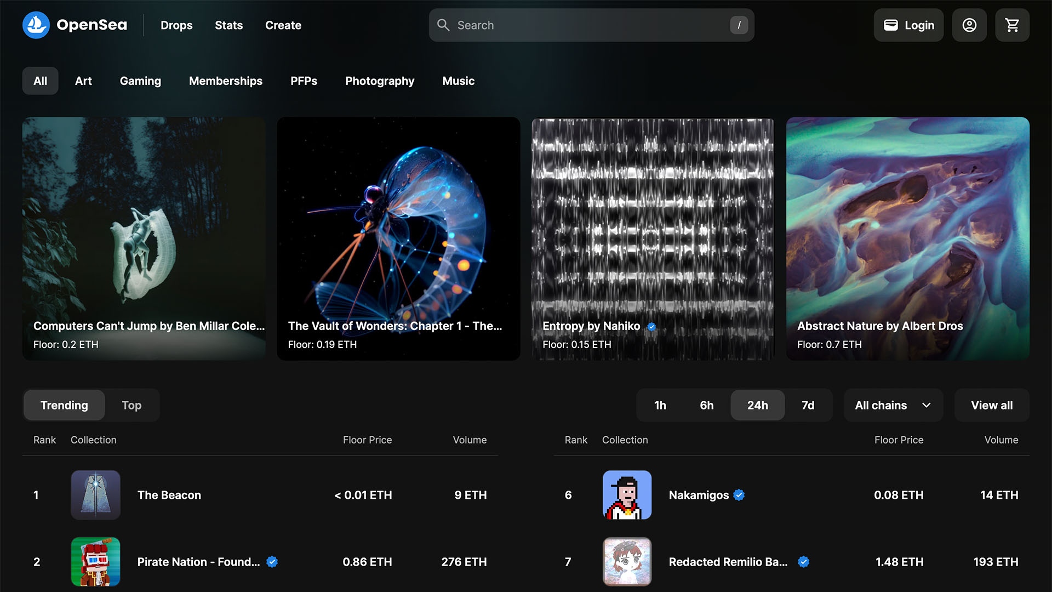1052x592 pixels.
Task: Select the PFPs category tab
Action: (304, 81)
